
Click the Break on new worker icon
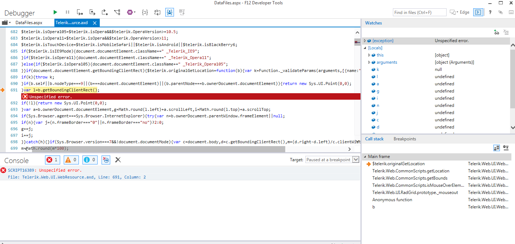coord(117,12)
